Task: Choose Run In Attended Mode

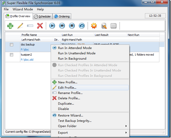Action: [90, 48]
